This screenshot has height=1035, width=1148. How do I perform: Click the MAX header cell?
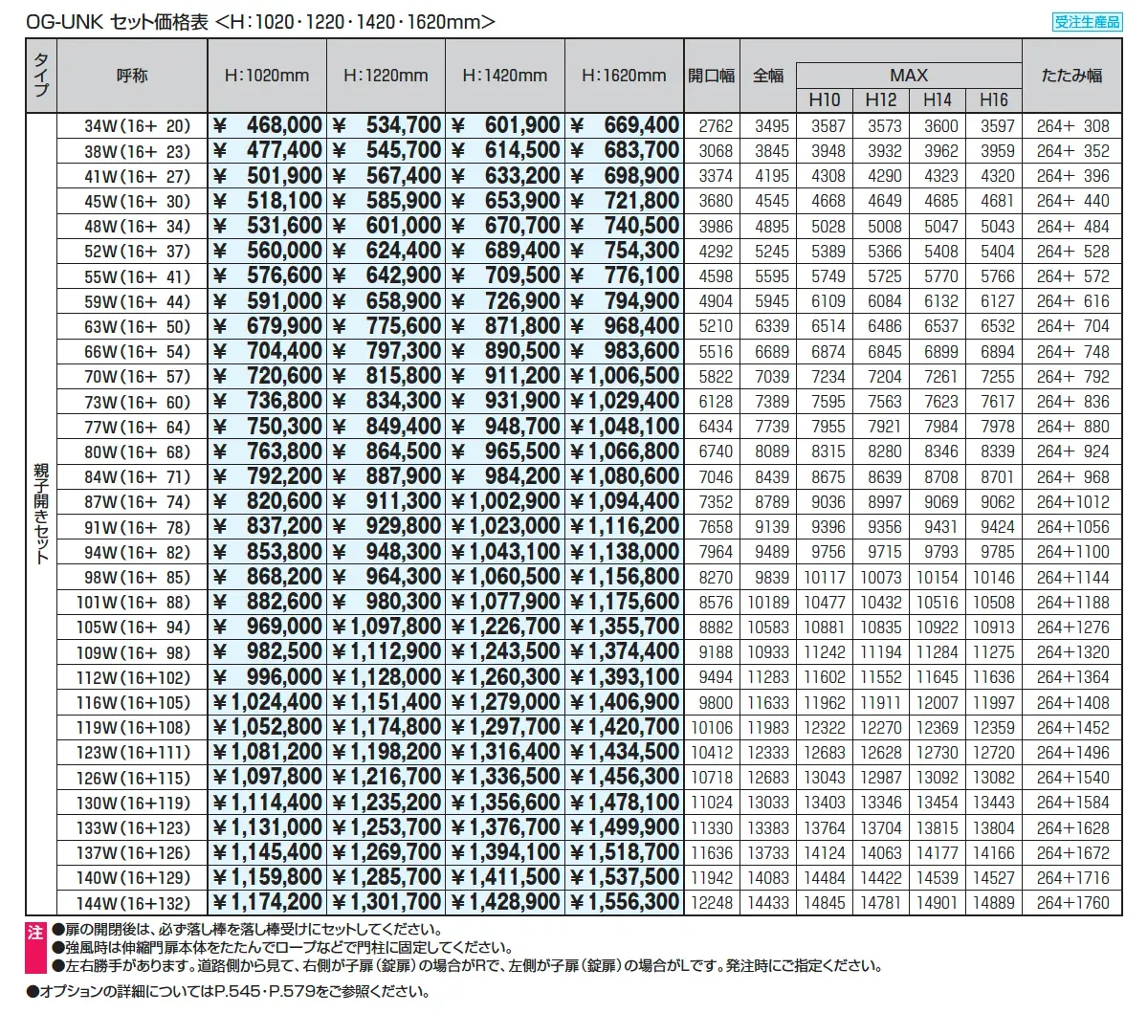(909, 75)
